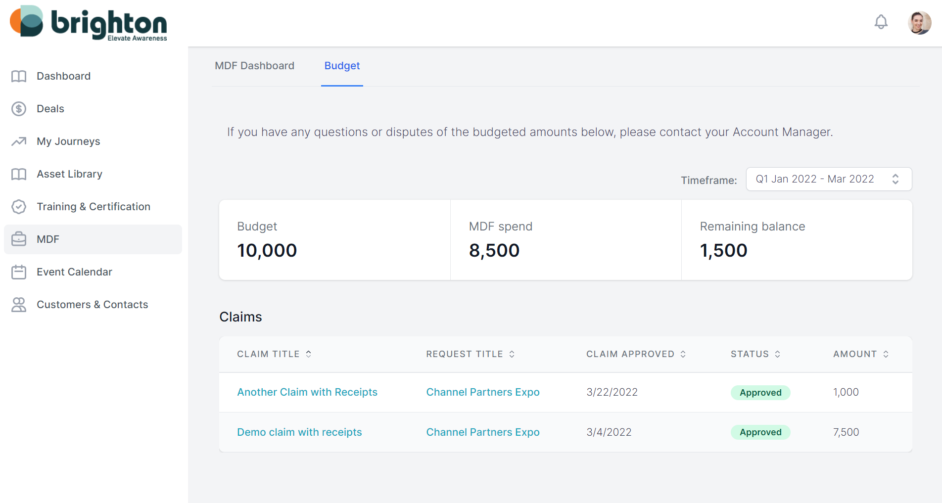Sort claims by Claim Approved date
Image resolution: width=942 pixels, height=503 pixels.
[x=683, y=354]
